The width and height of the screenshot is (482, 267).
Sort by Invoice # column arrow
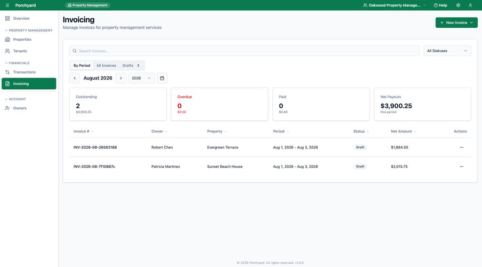pyautogui.click(x=92, y=132)
